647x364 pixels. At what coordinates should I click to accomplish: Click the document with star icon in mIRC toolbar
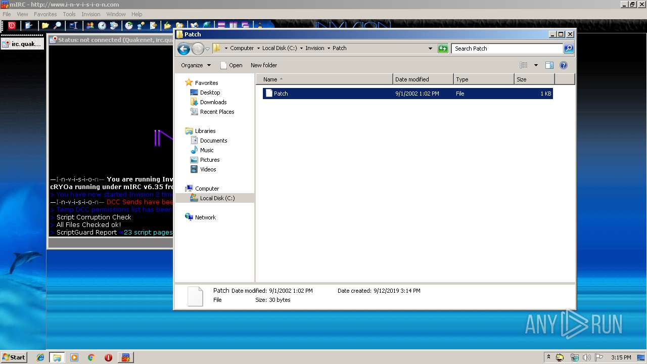point(153,25)
